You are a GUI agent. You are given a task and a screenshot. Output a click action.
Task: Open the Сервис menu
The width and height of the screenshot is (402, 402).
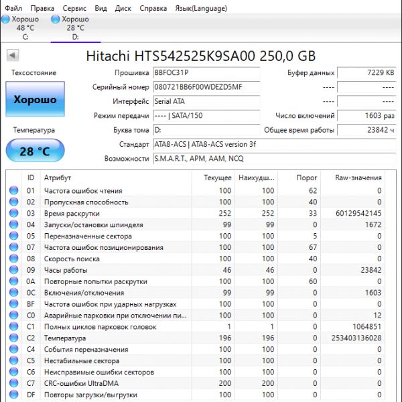(x=74, y=8)
